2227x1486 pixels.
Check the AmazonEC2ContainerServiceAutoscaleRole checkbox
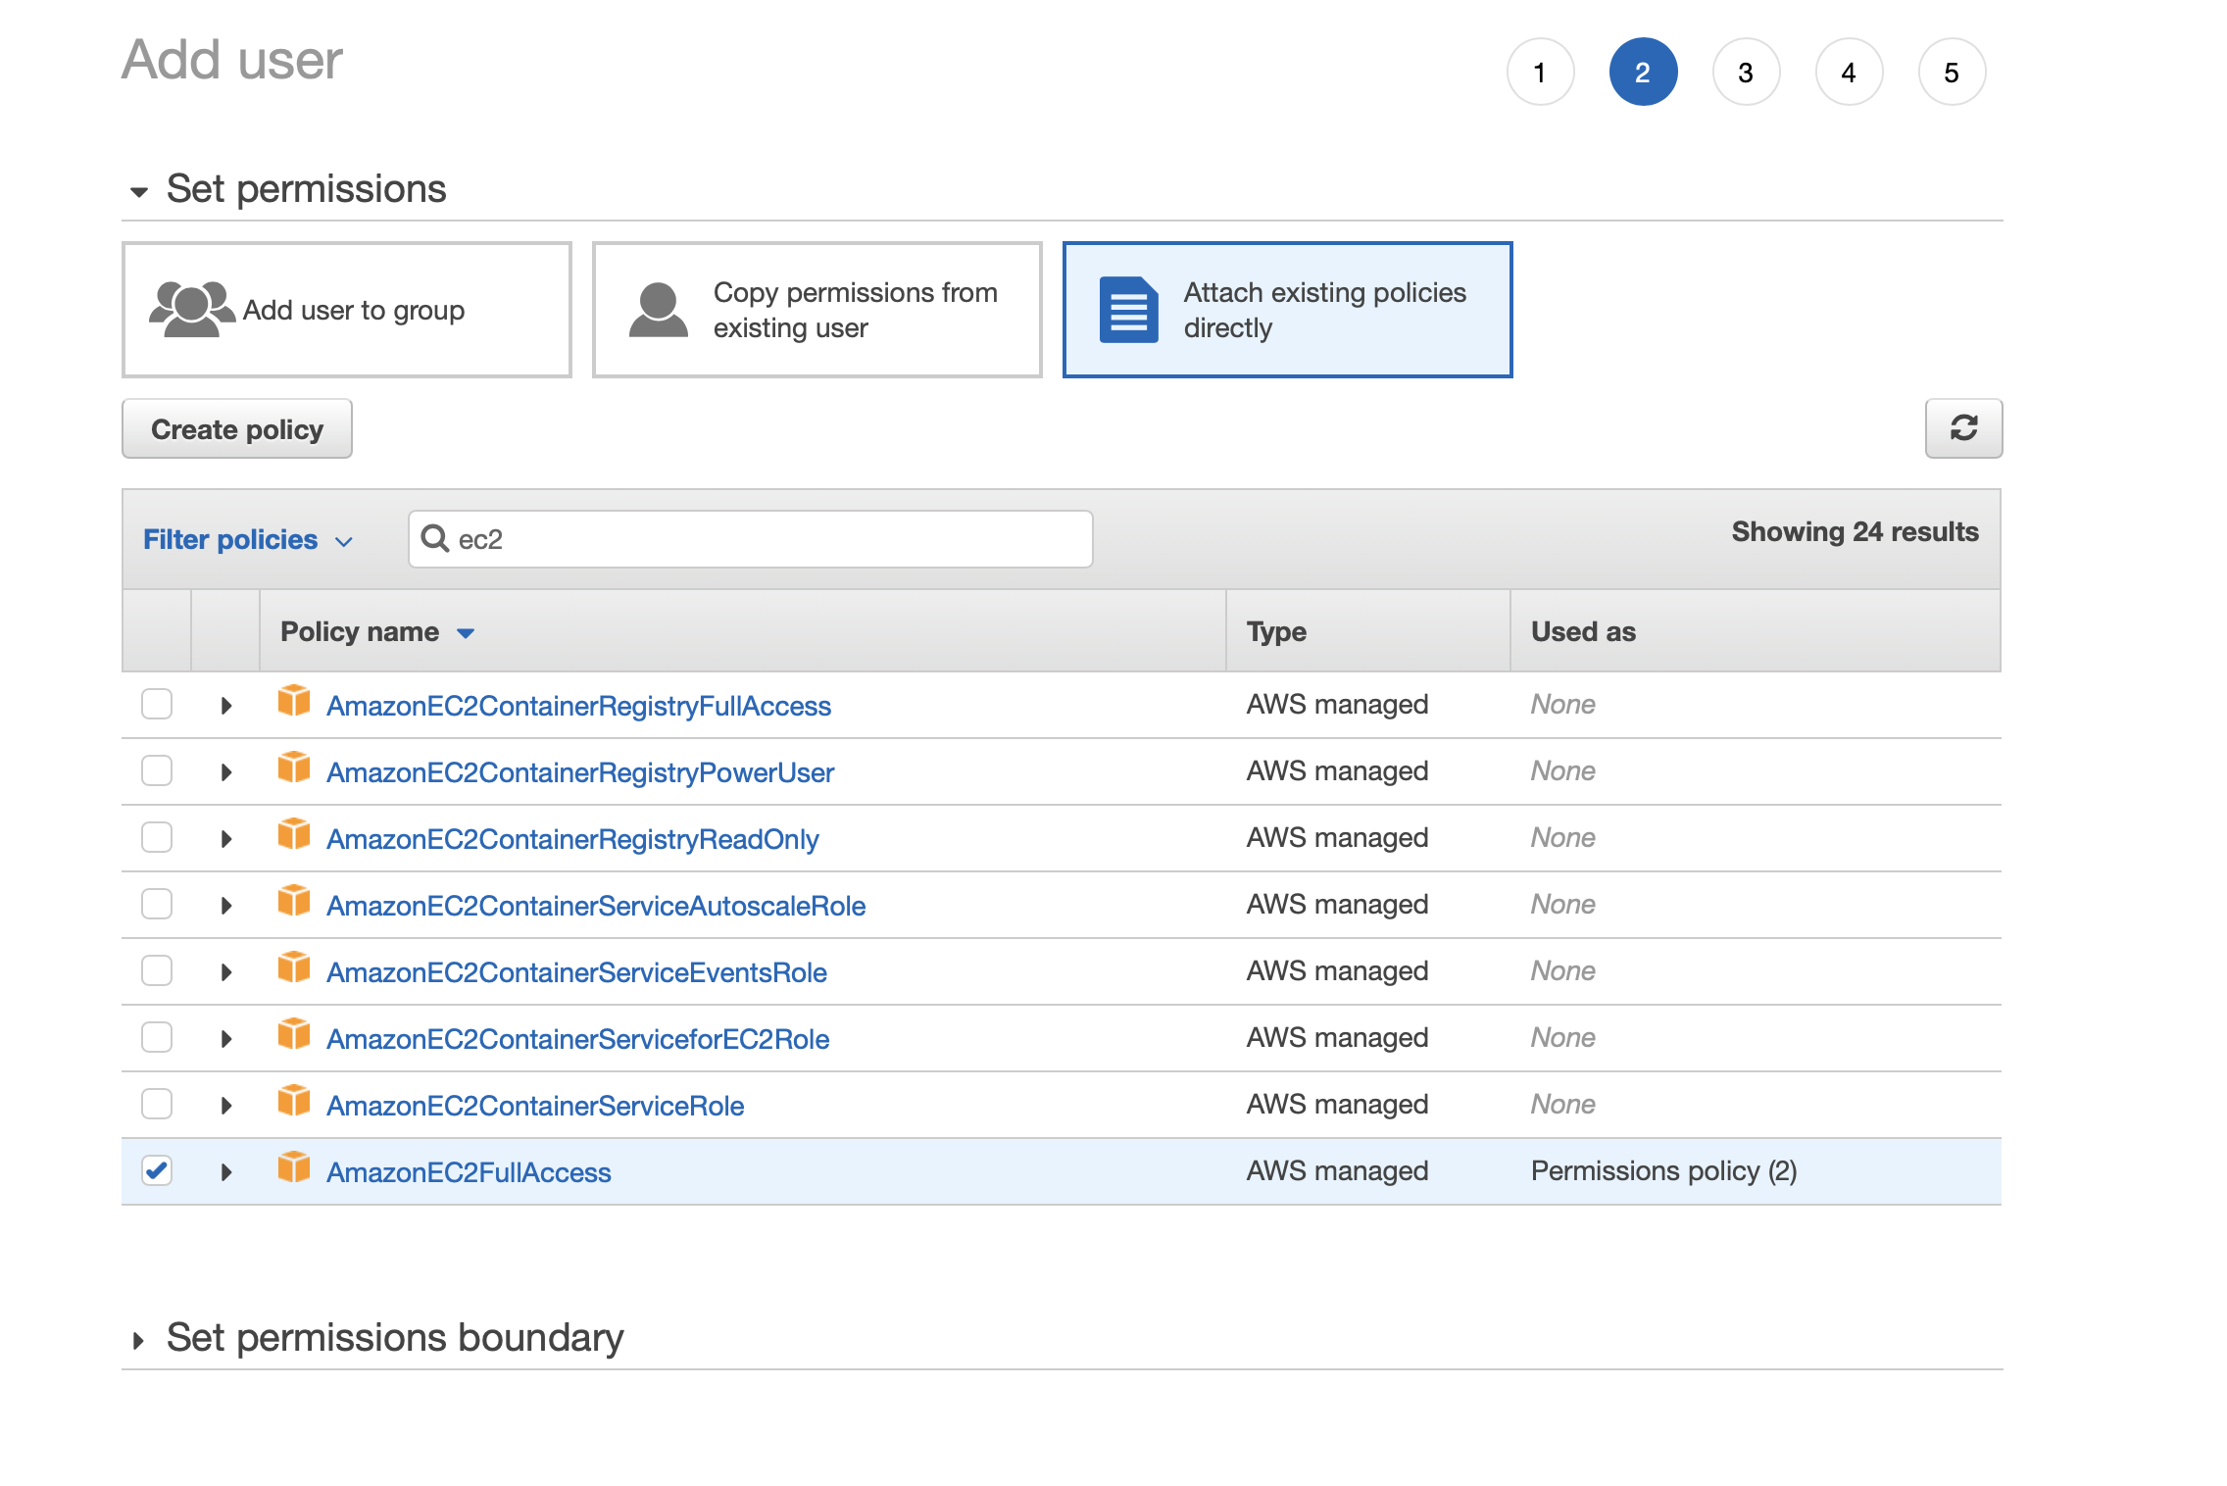(157, 904)
